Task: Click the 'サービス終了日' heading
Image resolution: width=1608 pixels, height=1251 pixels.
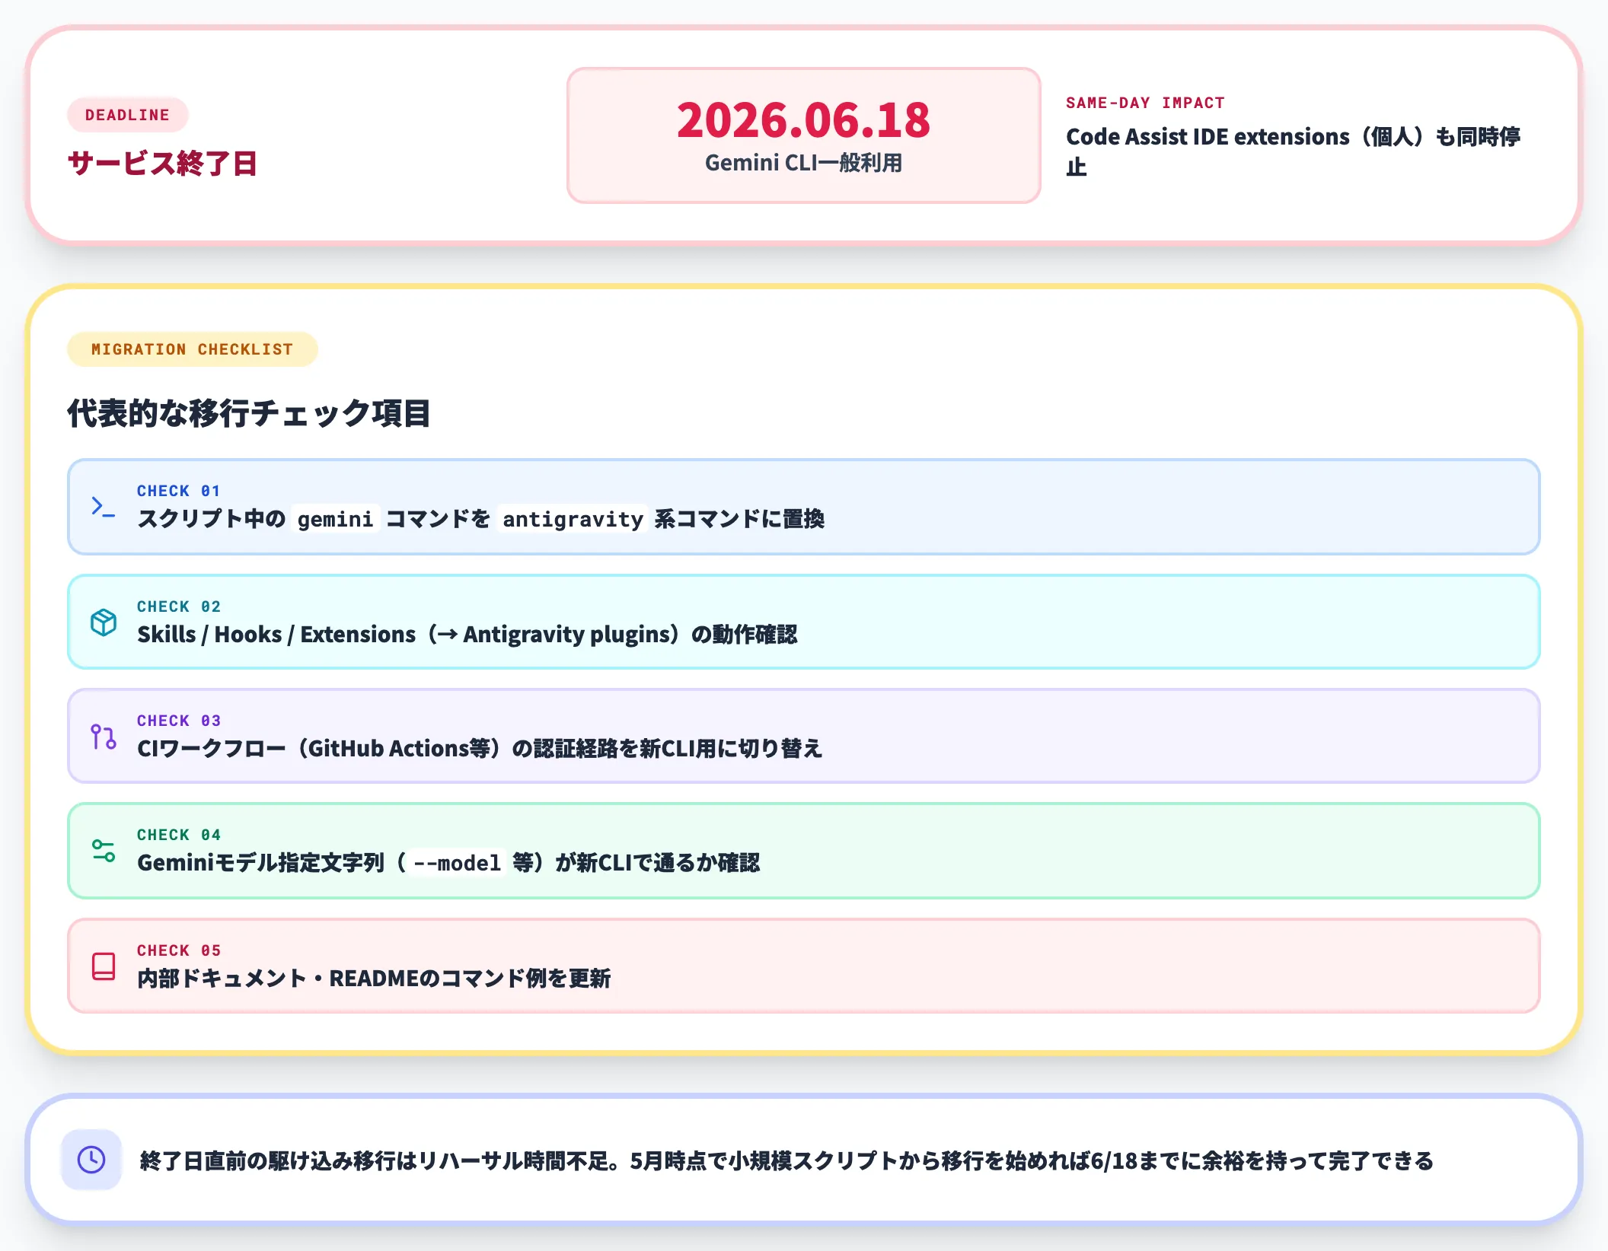Action: [162, 164]
